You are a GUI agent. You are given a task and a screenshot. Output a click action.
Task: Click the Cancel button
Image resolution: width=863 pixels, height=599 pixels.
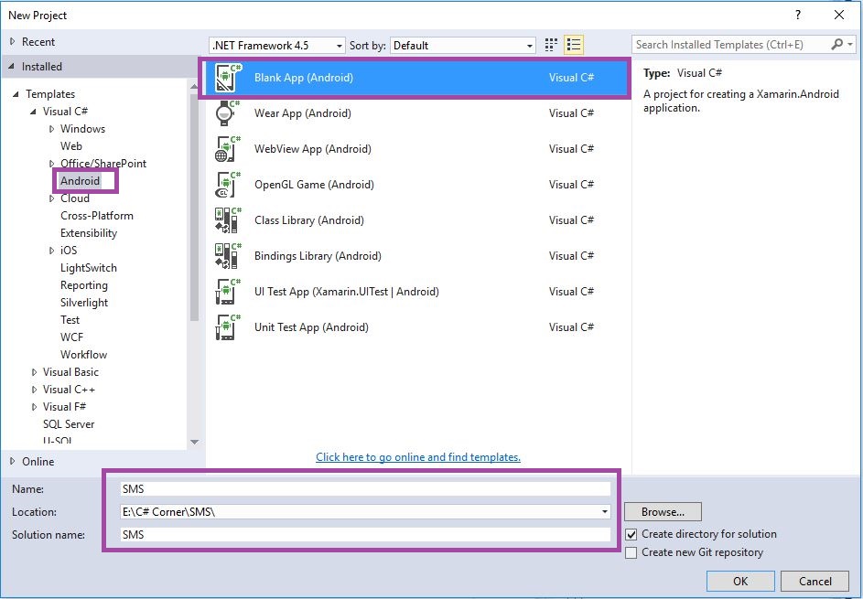[x=815, y=581]
